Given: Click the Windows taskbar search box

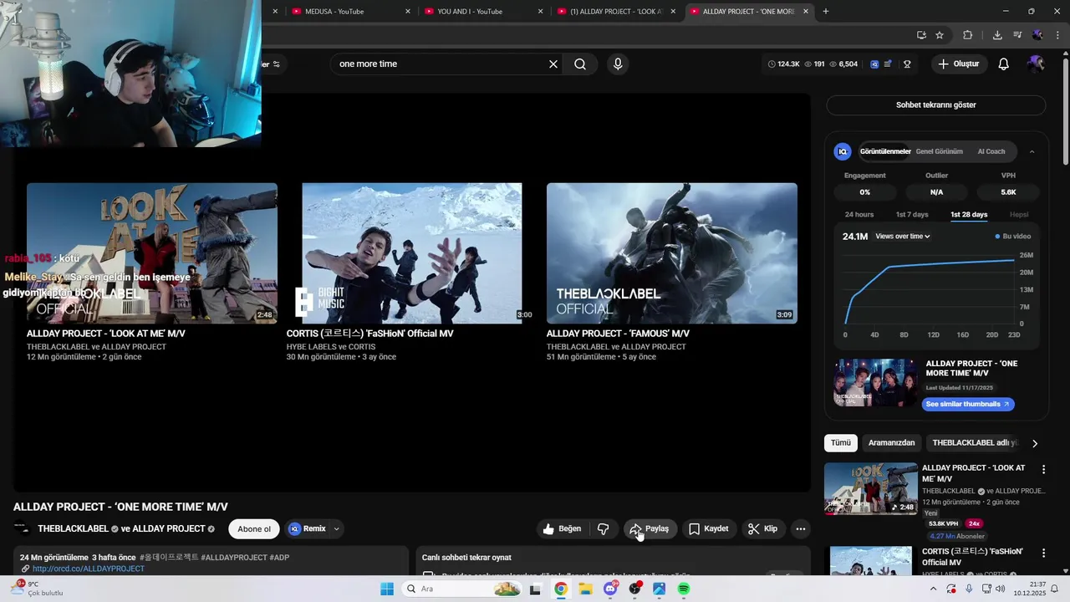Looking at the screenshot, I should coord(462,589).
